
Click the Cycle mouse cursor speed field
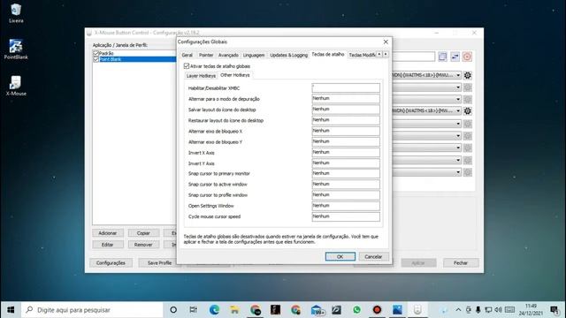(x=346, y=216)
